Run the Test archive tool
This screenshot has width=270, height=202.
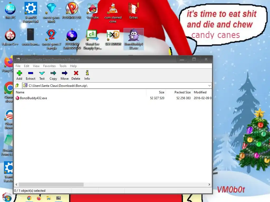(42, 75)
